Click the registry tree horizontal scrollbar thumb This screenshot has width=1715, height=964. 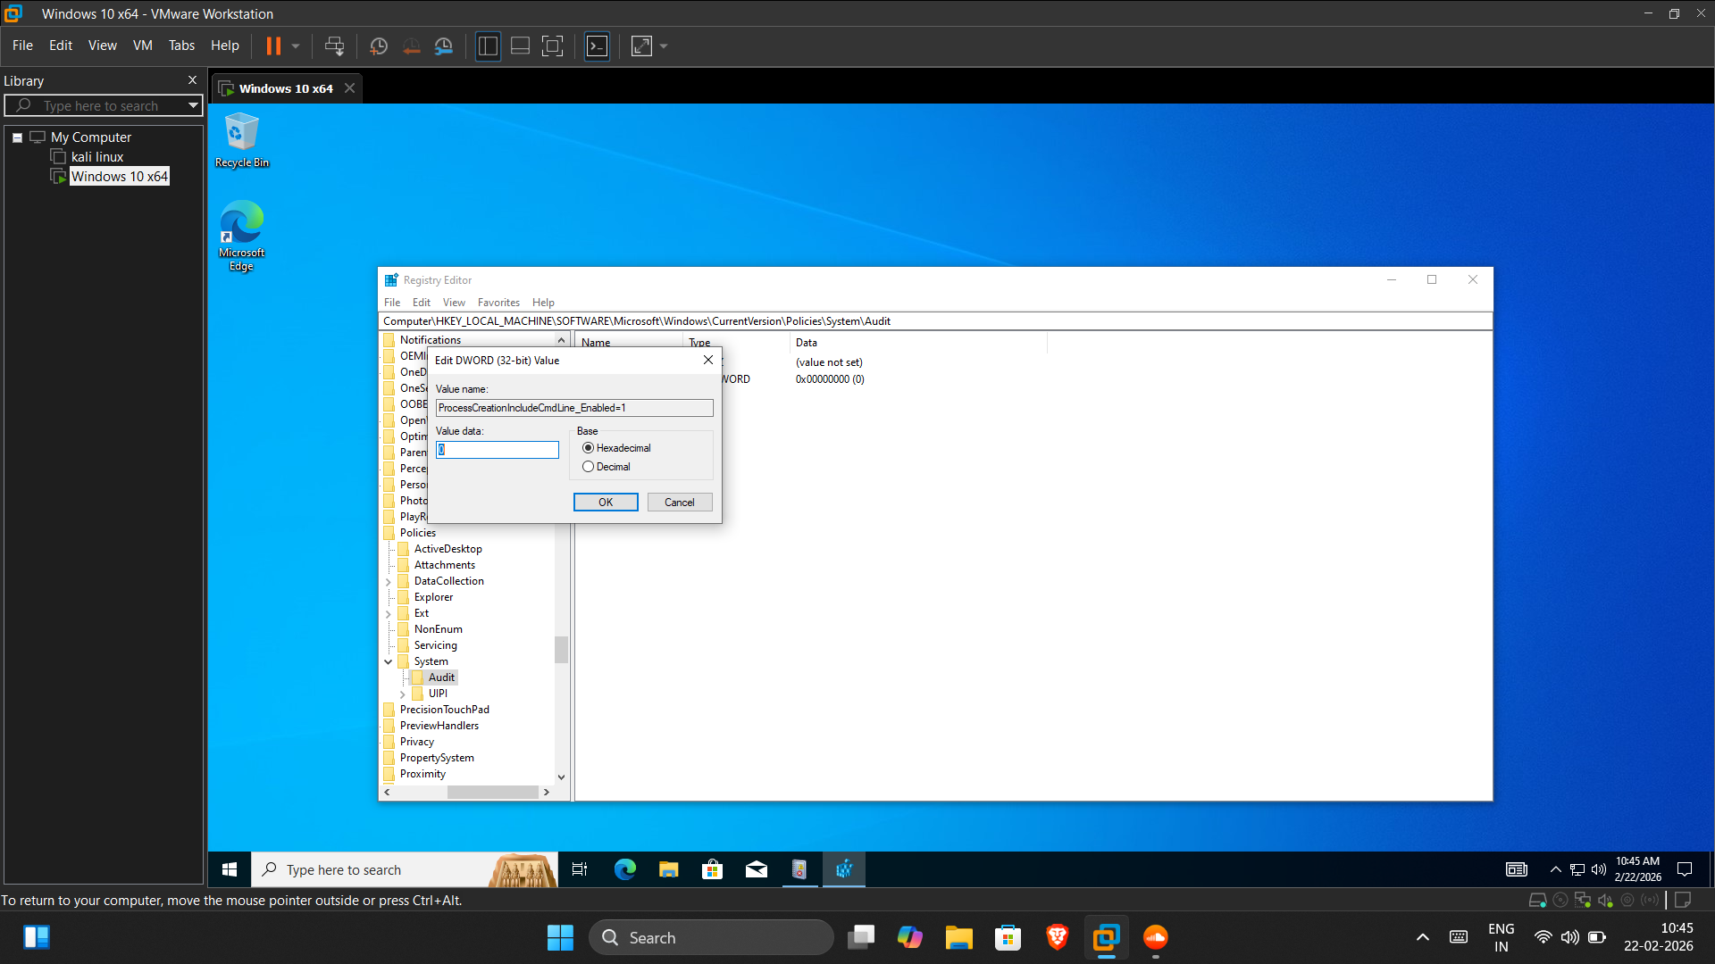coord(492,793)
